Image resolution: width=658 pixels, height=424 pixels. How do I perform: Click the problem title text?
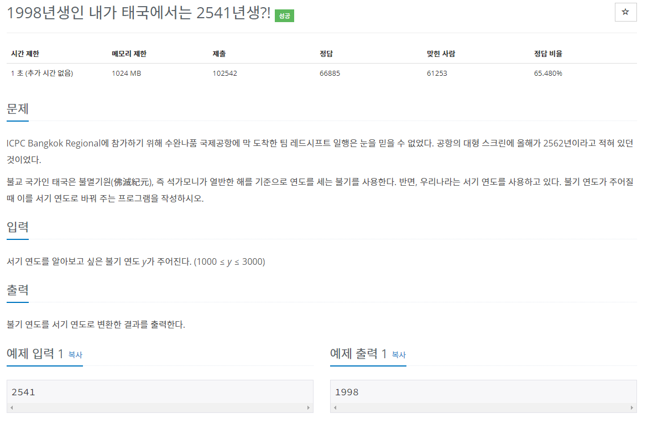pyautogui.click(x=138, y=13)
